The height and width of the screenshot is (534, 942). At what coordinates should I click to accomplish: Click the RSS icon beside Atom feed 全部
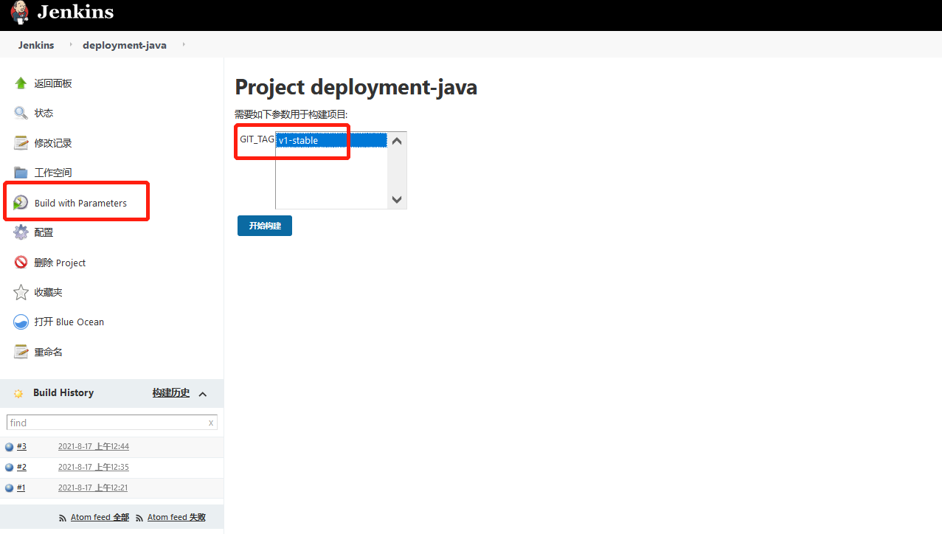pos(63,519)
